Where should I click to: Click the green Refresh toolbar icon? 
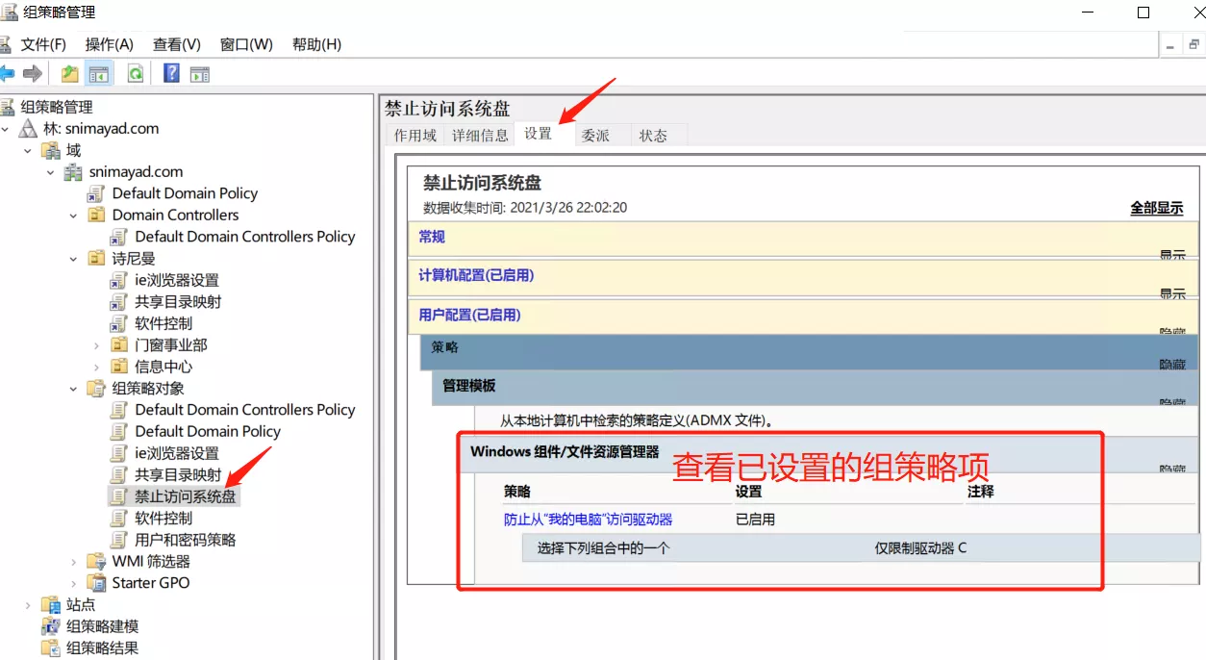136,74
